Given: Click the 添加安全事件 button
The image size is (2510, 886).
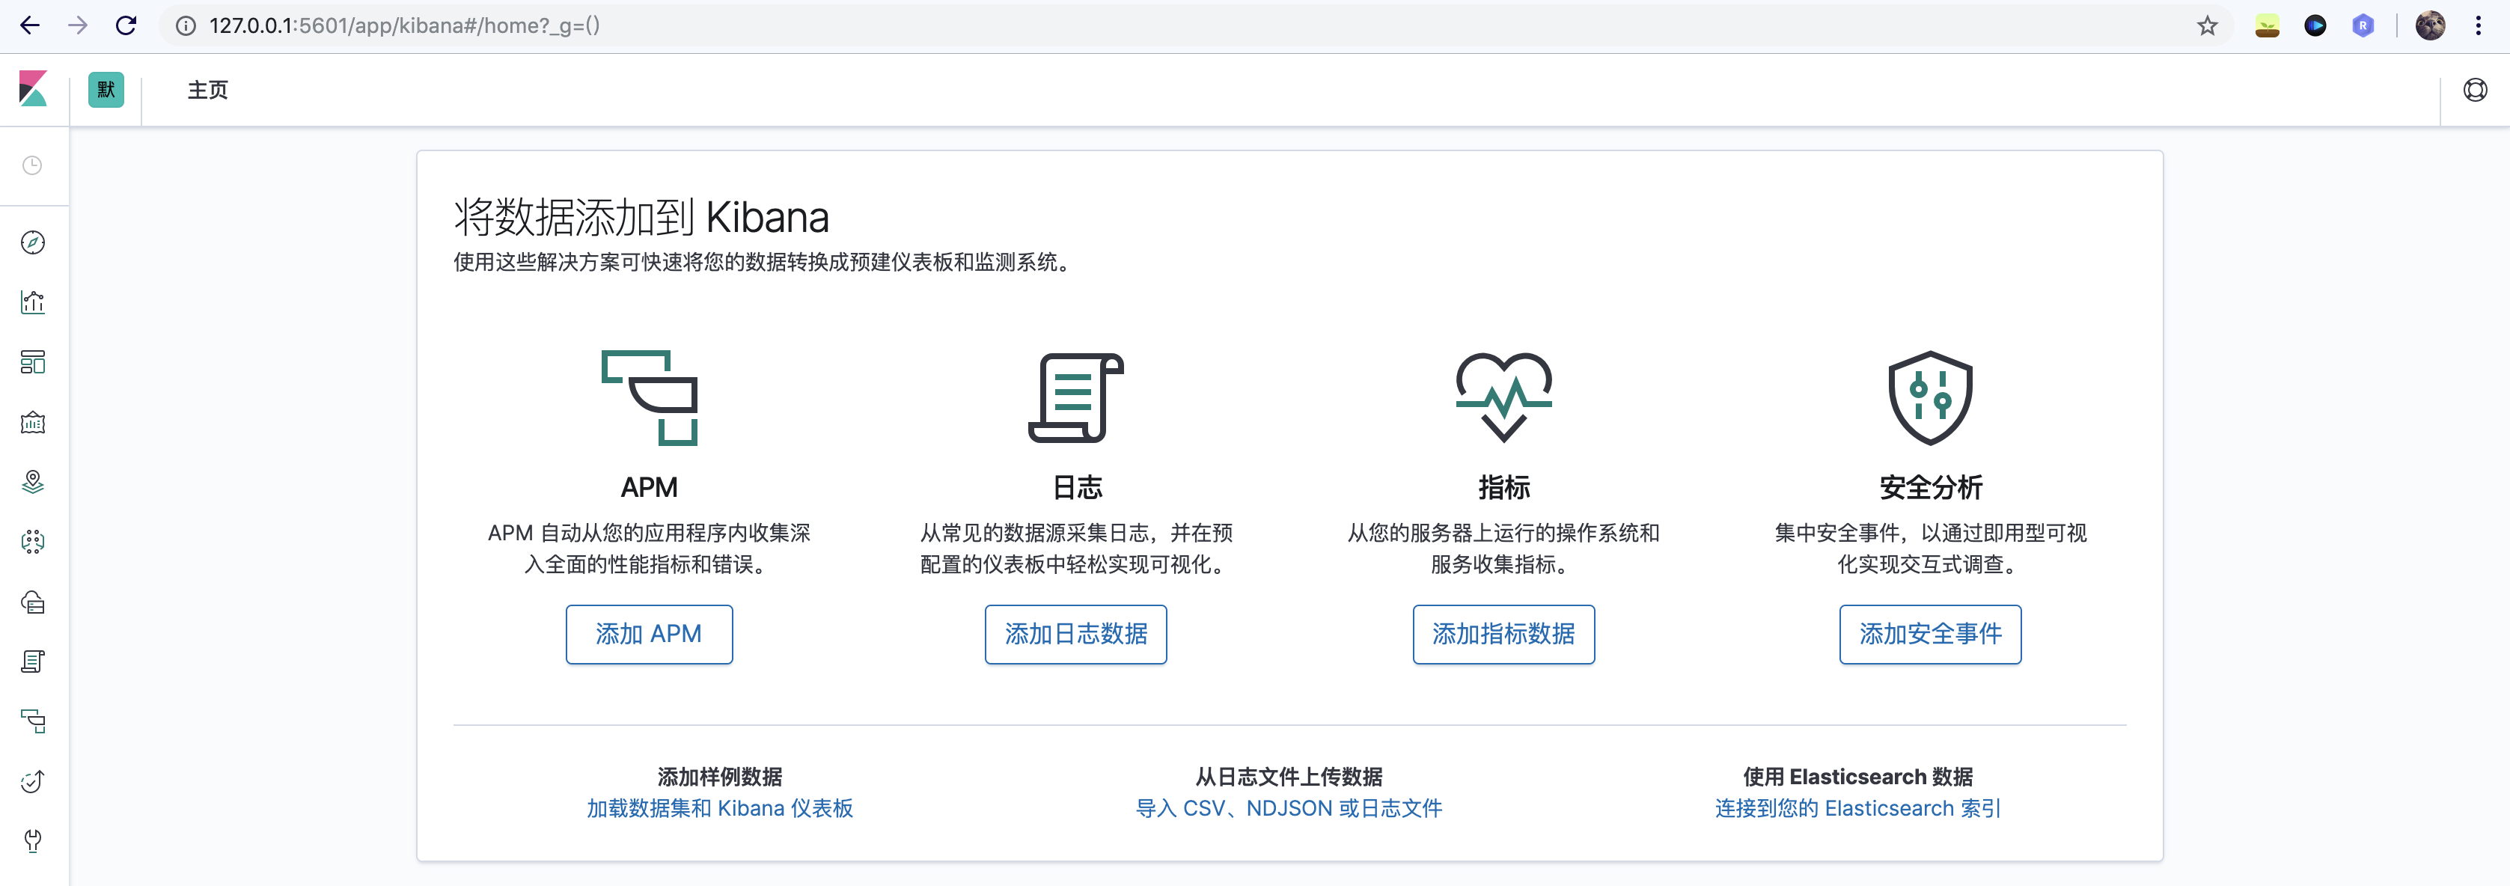Looking at the screenshot, I should (x=1930, y=635).
